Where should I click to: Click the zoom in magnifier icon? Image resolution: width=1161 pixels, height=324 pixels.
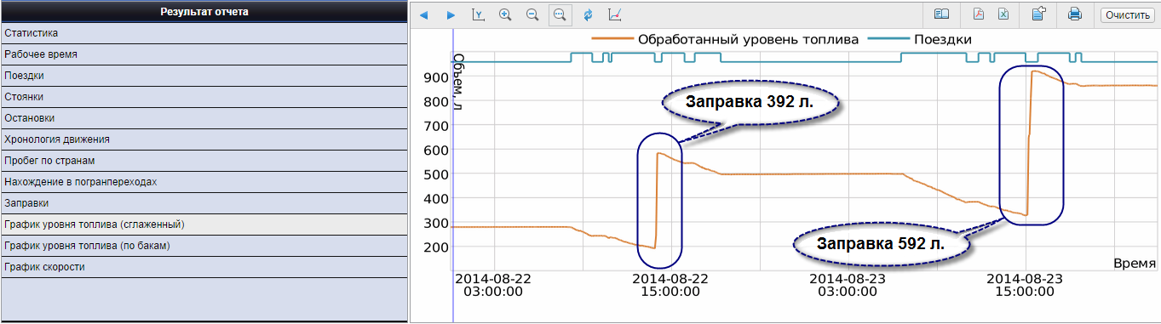(505, 14)
